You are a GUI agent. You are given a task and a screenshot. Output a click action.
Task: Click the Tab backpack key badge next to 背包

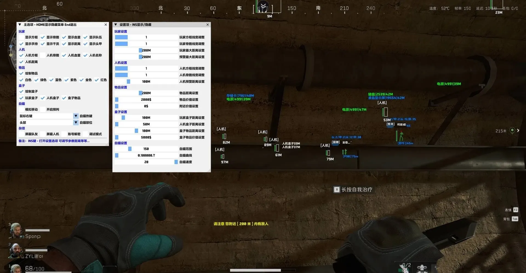pyautogui.click(x=515, y=219)
